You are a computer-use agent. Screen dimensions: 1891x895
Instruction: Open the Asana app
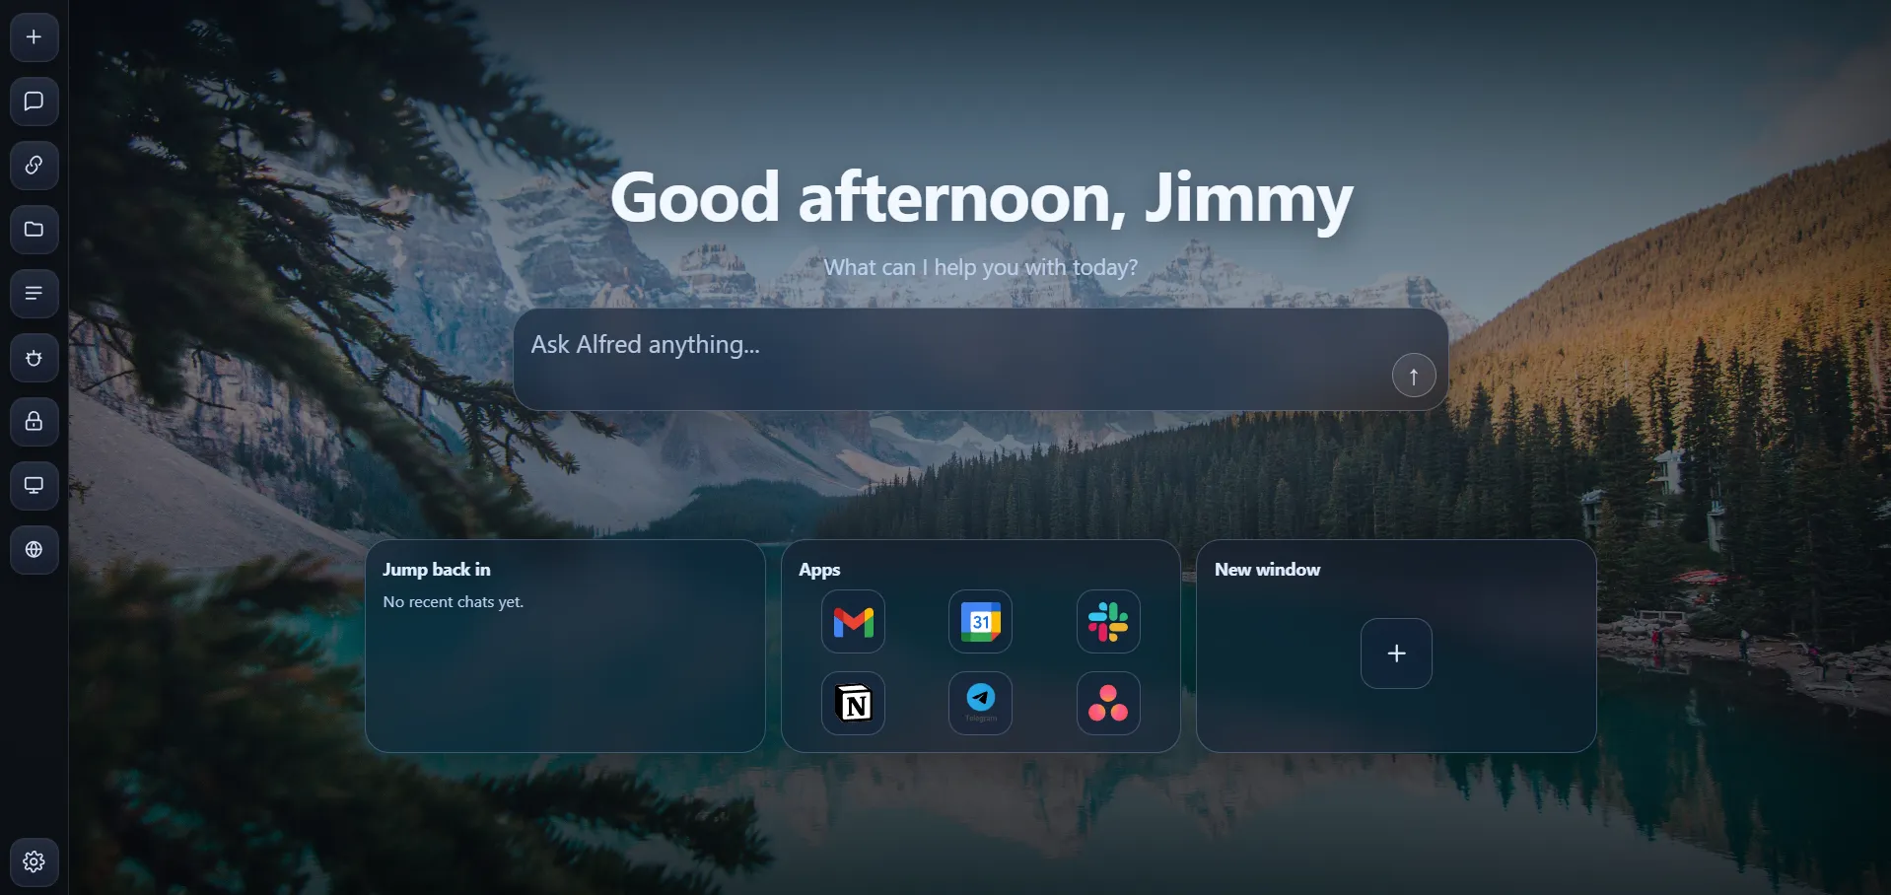click(x=1108, y=704)
